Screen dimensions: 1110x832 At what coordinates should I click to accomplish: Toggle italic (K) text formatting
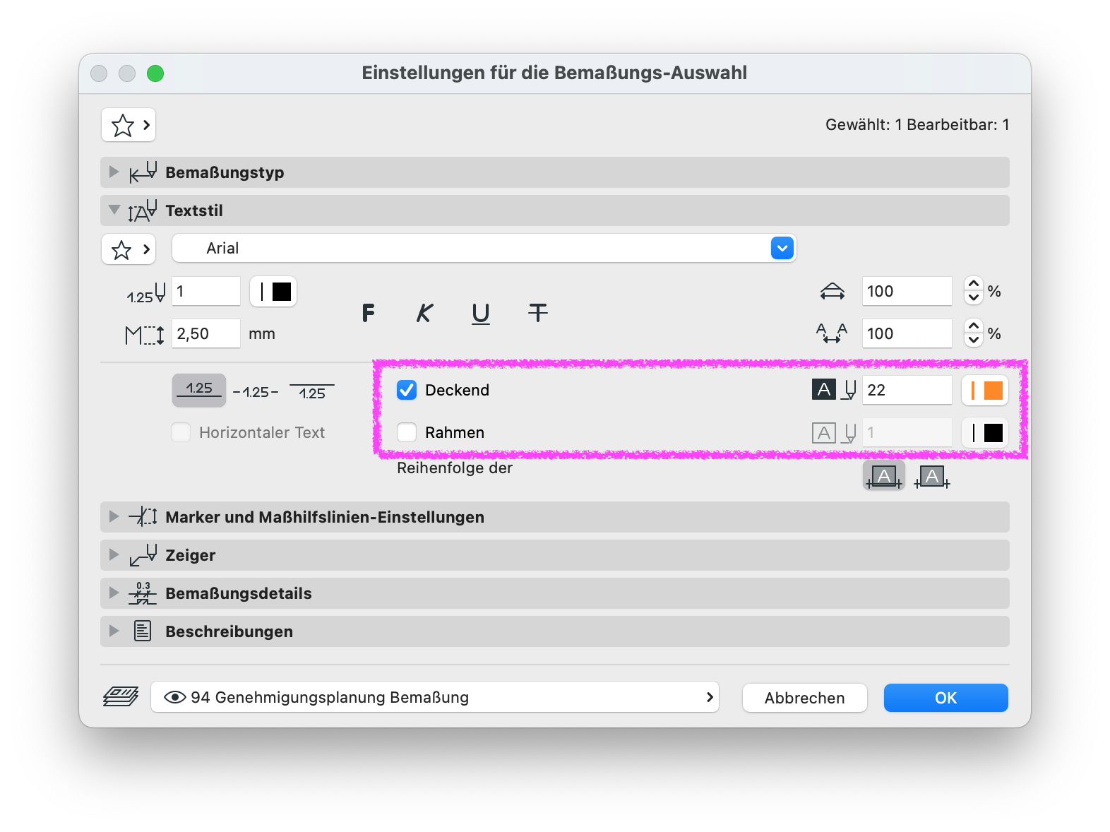424,313
